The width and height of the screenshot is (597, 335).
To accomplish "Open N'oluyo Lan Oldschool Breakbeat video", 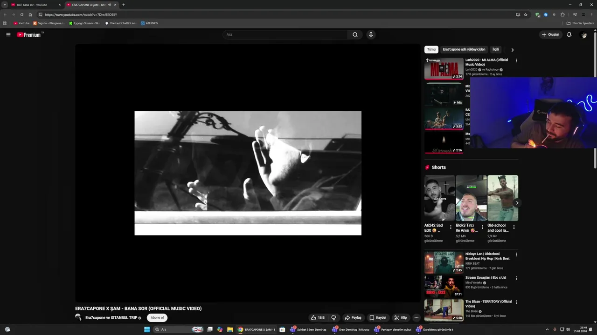I will 444,262.
